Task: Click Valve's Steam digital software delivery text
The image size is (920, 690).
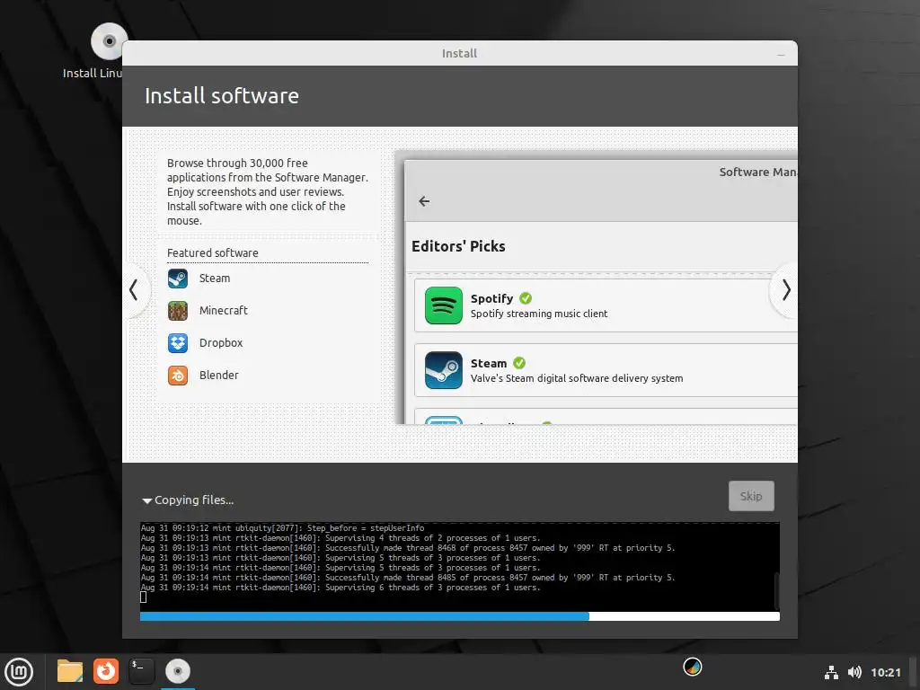Action: [577, 378]
